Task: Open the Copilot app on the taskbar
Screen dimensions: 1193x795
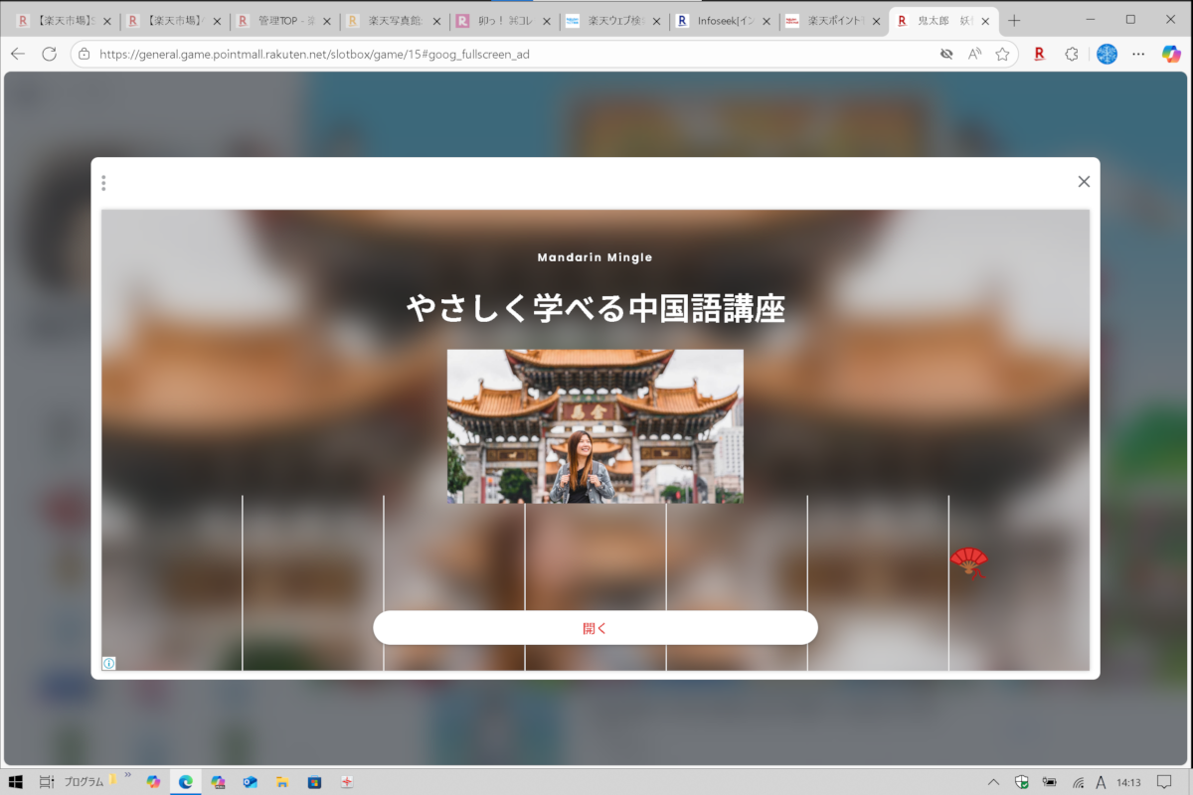Action: (x=153, y=782)
